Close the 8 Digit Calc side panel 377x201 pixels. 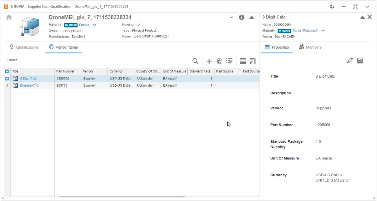(370, 17)
